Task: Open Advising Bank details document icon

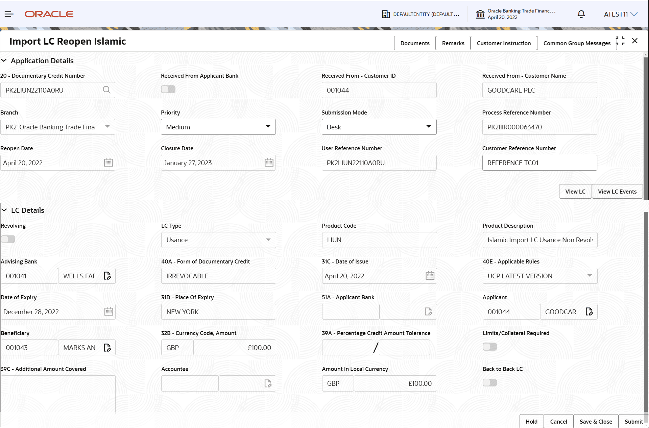Action: [107, 276]
